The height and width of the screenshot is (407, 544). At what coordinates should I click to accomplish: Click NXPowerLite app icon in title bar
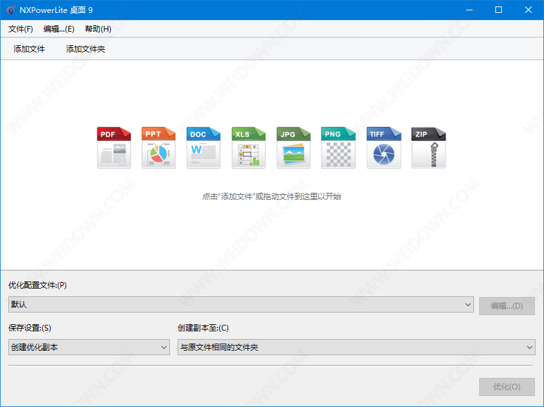click(x=10, y=10)
